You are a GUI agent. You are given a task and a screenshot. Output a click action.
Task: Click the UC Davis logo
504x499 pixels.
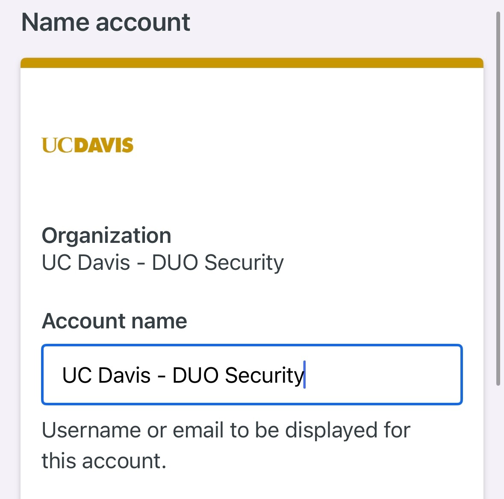click(88, 145)
